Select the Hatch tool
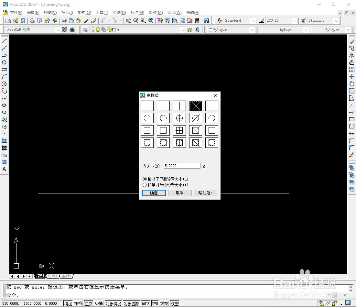 pos(4,141)
